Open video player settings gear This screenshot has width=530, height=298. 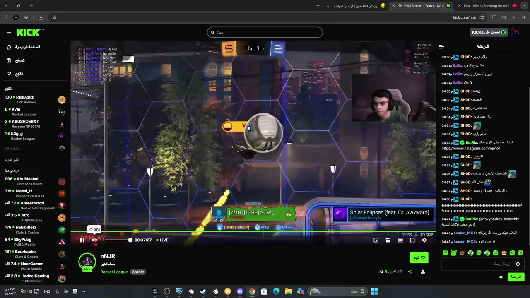(x=424, y=240)
